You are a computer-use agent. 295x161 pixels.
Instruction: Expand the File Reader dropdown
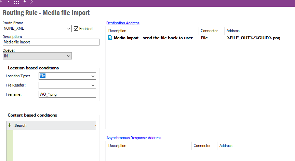[93, 85]
